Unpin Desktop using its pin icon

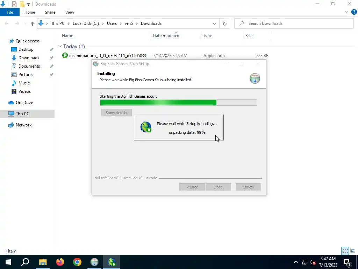[x=52, y=49]
